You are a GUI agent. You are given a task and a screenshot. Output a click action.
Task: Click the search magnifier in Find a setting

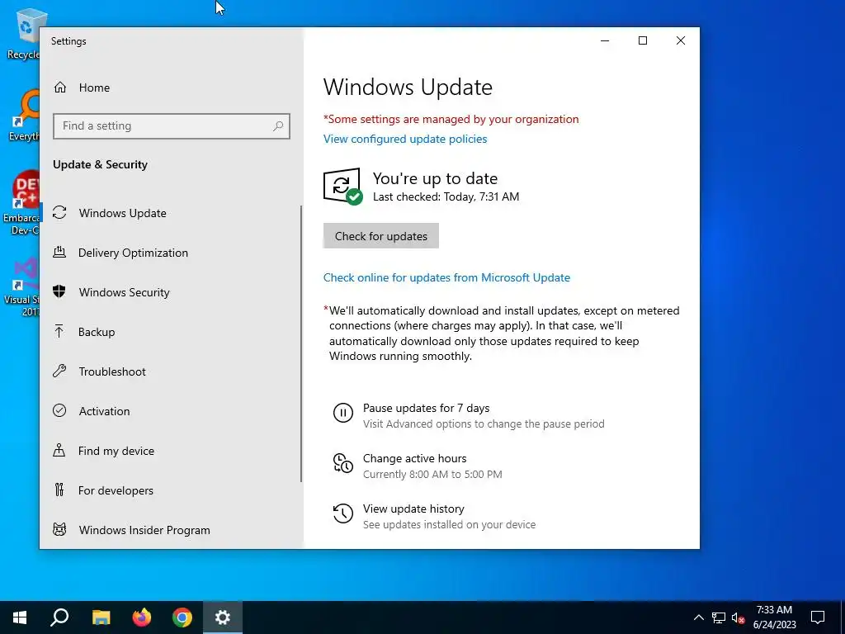(278, 126)
